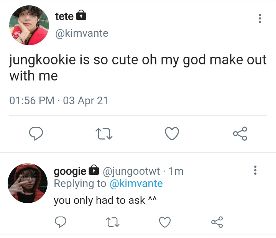Retweet googie's reply
This screenshot has width=276, height=238.
click(112, 222)
